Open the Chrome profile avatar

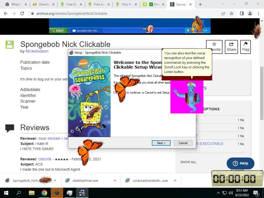click(x=250, y=13)
